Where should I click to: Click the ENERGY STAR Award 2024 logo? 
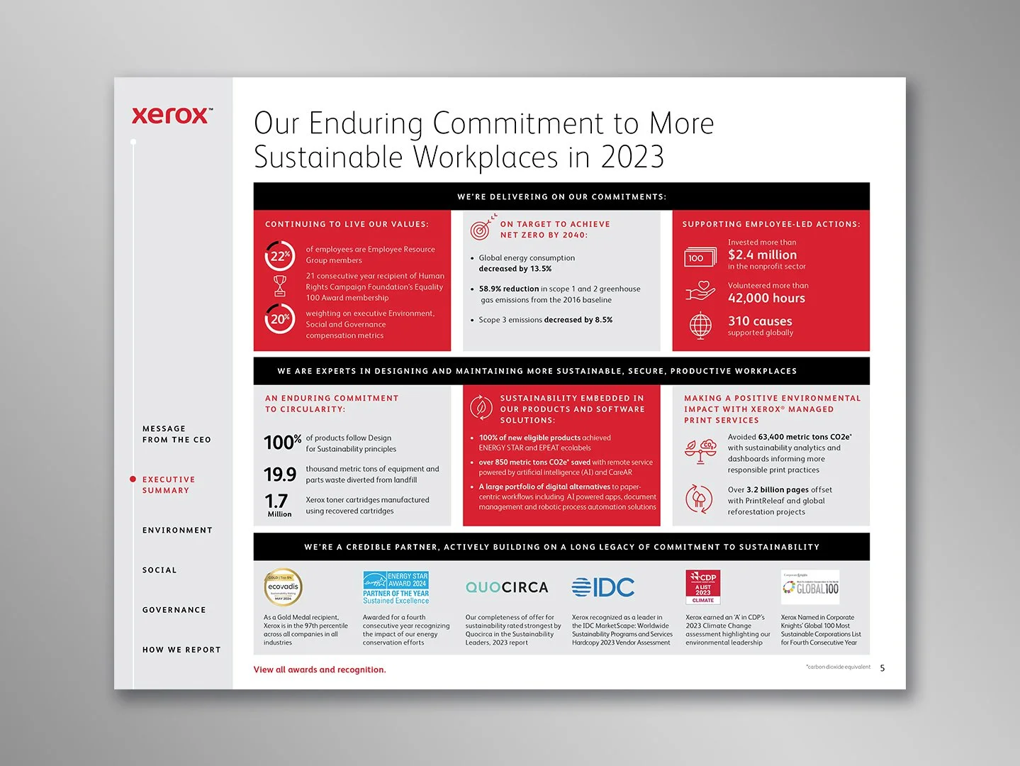[x=396, y=588]
